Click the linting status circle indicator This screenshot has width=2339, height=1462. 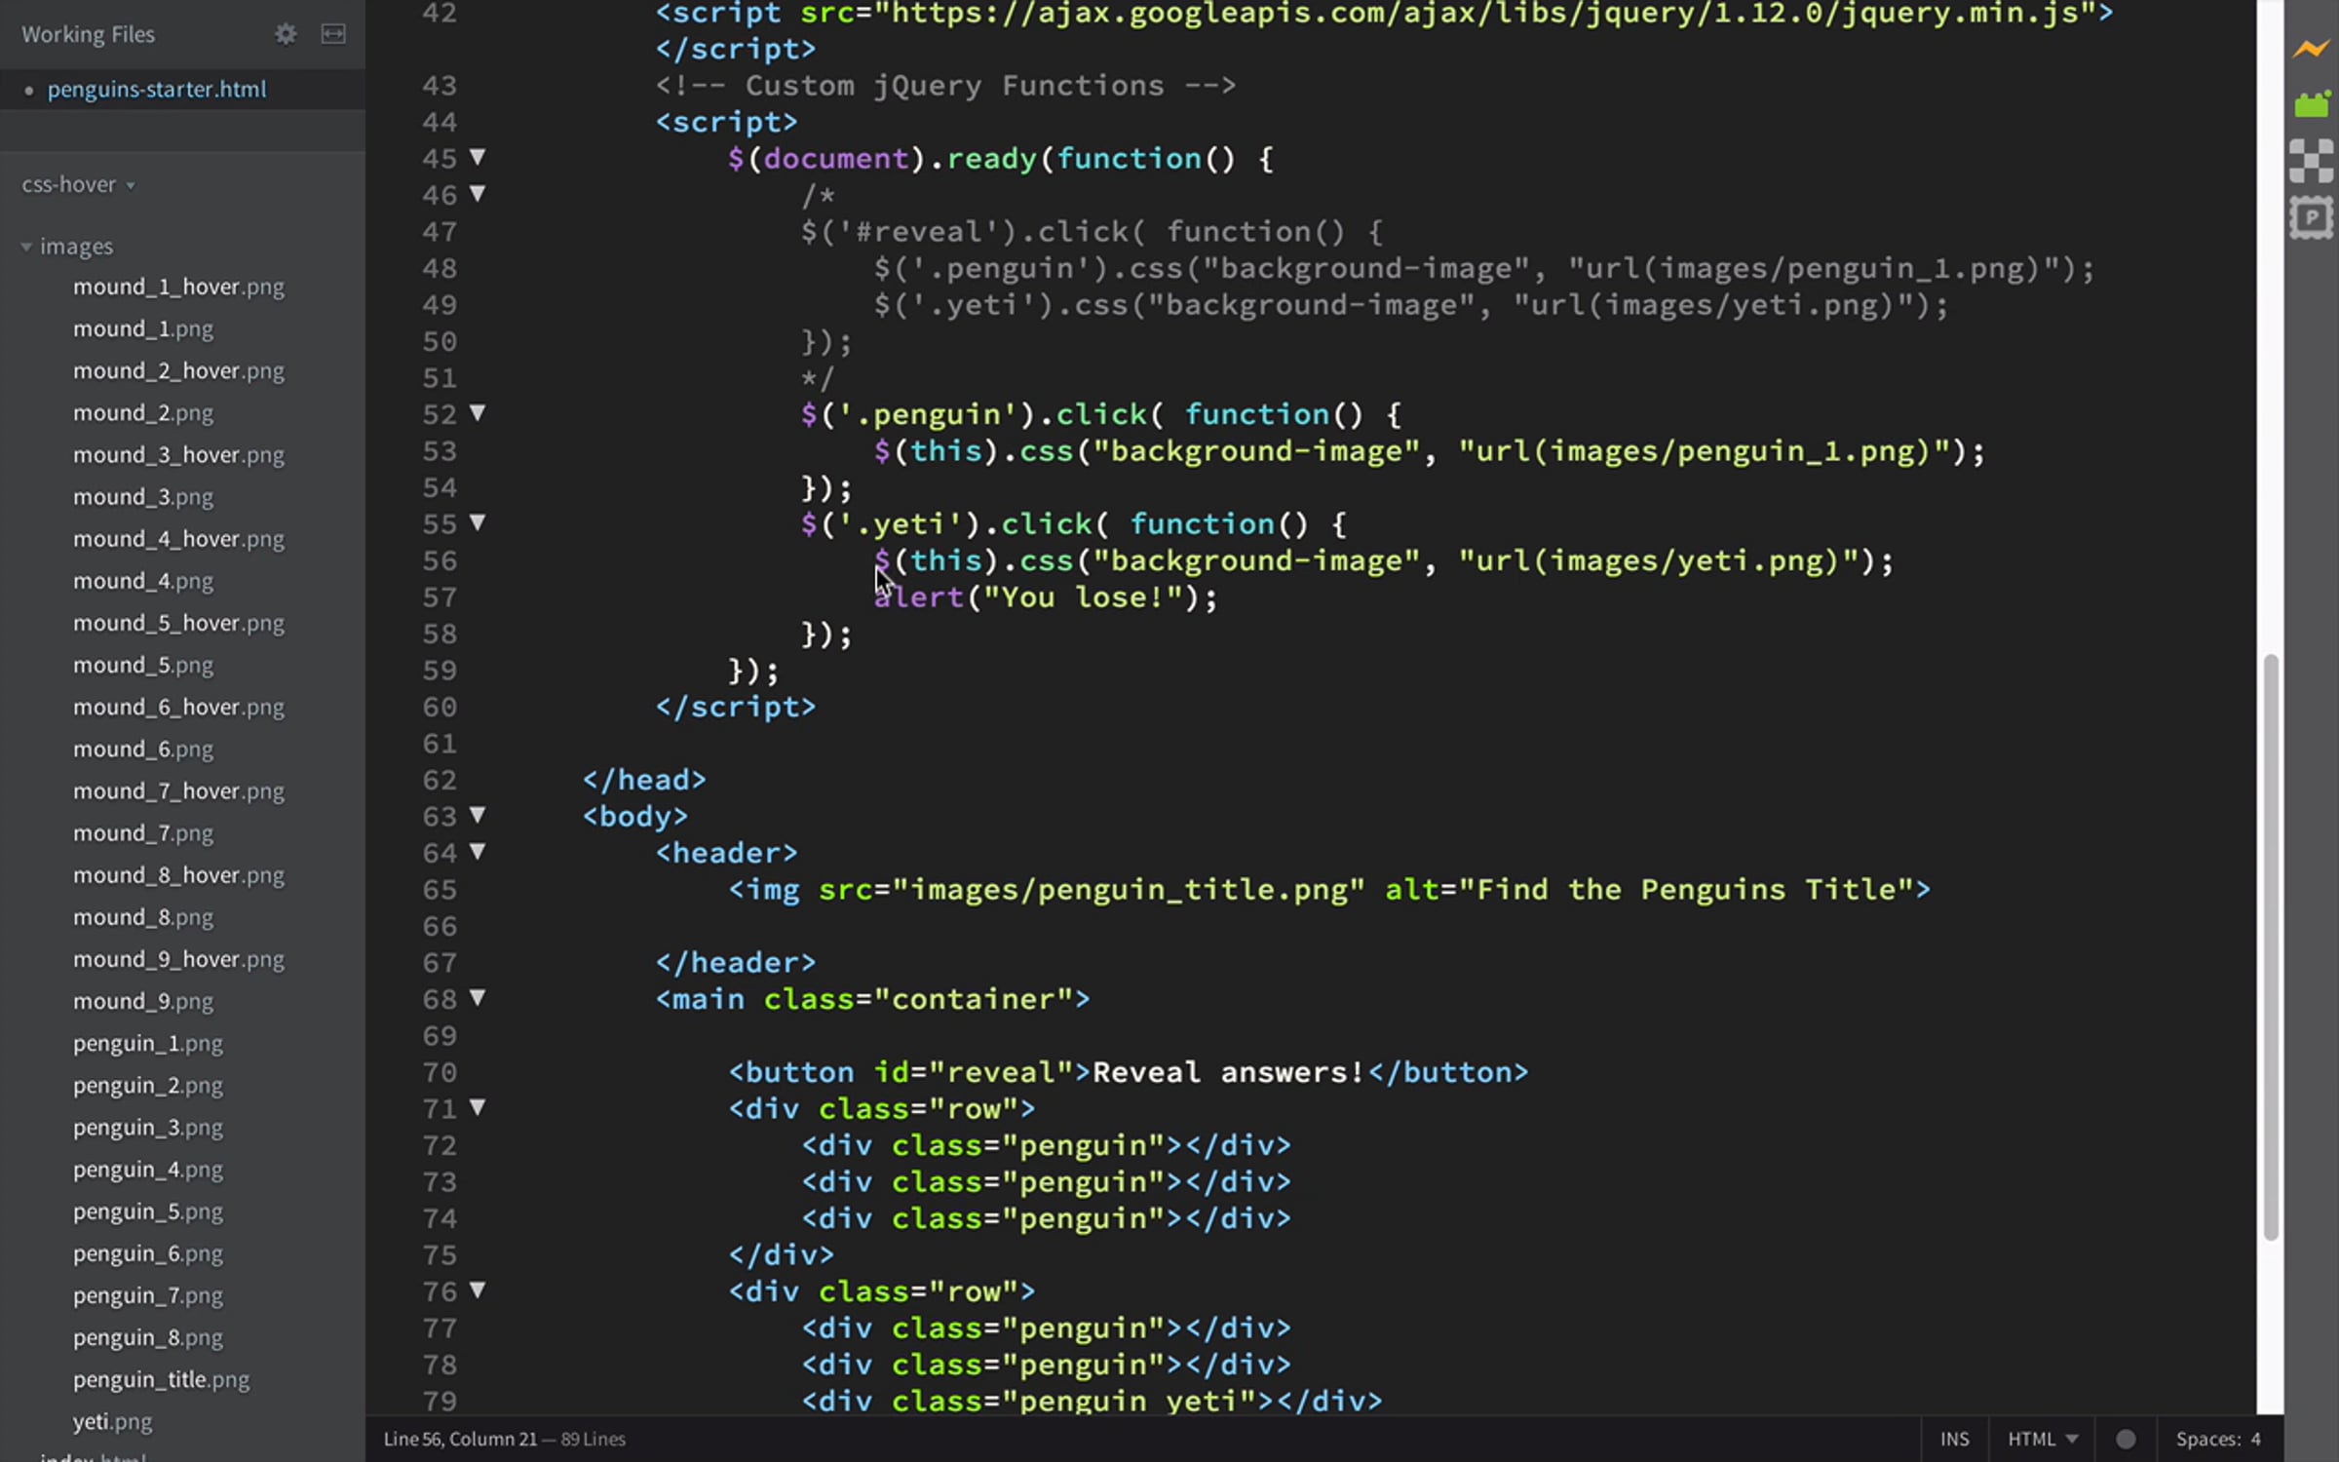coord(2126,1440)
